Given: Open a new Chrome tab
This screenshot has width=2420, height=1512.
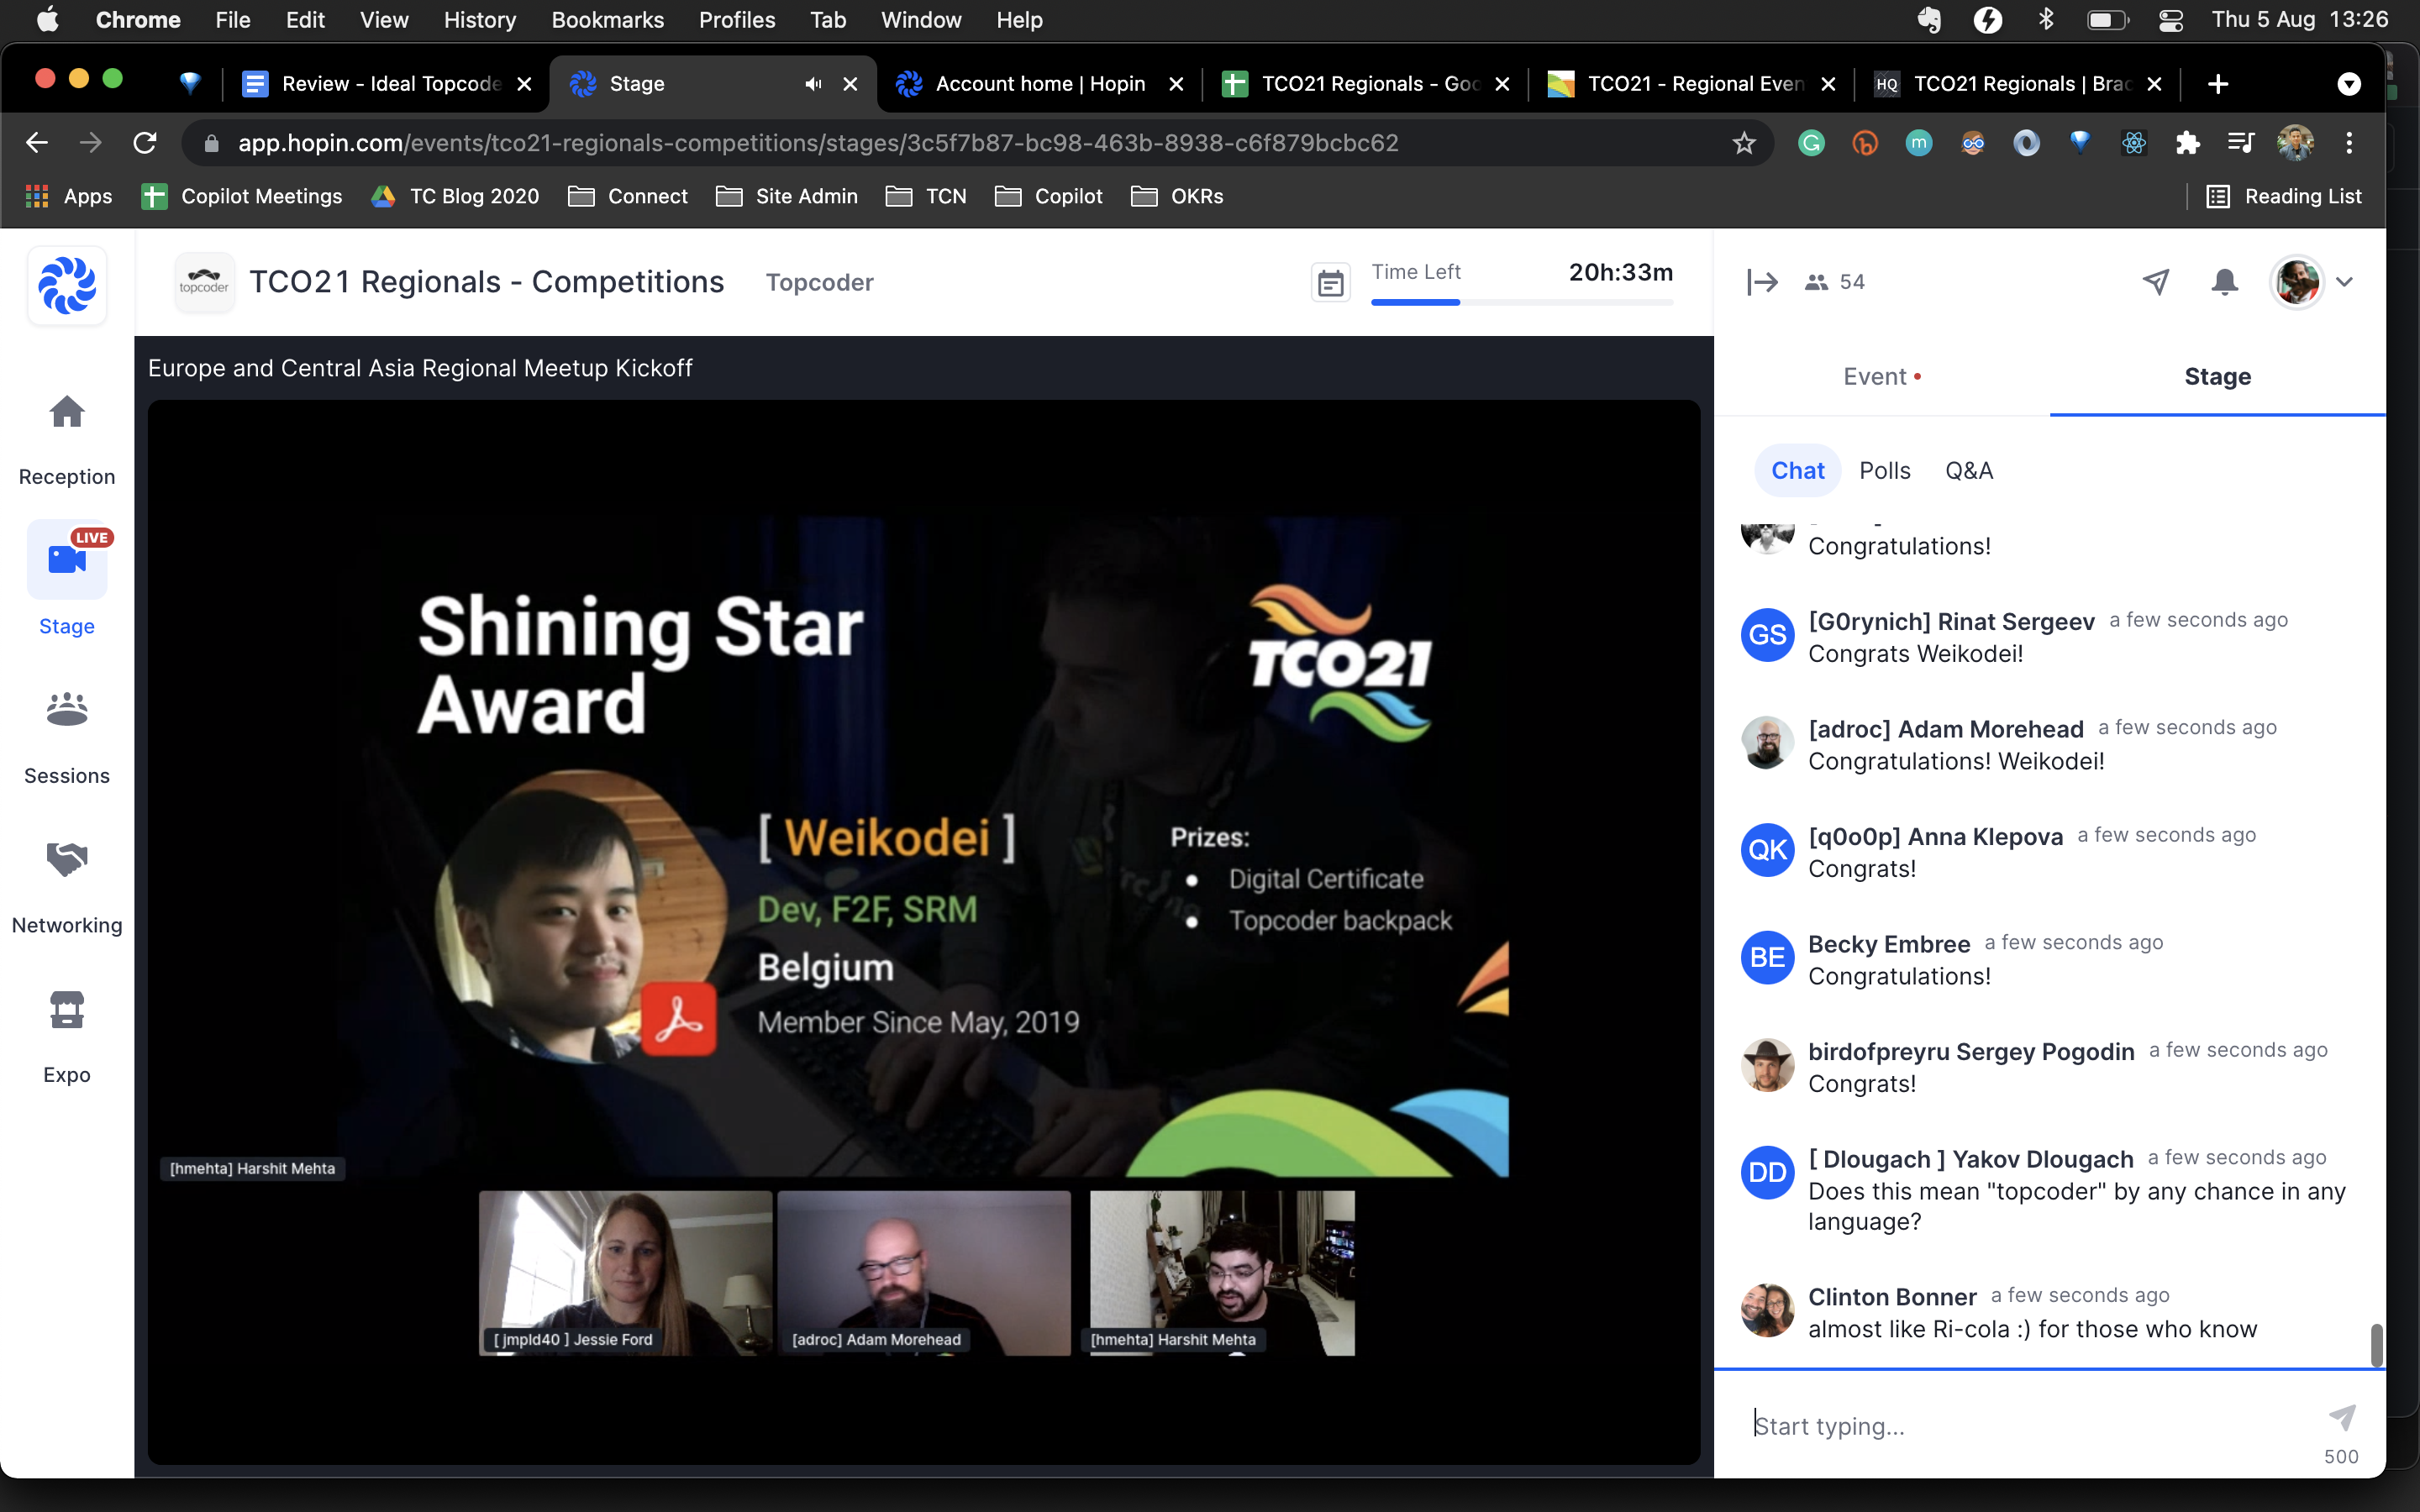Looking at the screenshot, I should [2217, 84].
